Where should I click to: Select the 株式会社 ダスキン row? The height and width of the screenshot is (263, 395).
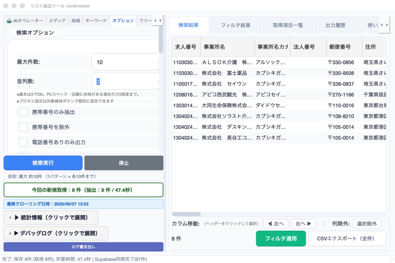coord(279,127)
